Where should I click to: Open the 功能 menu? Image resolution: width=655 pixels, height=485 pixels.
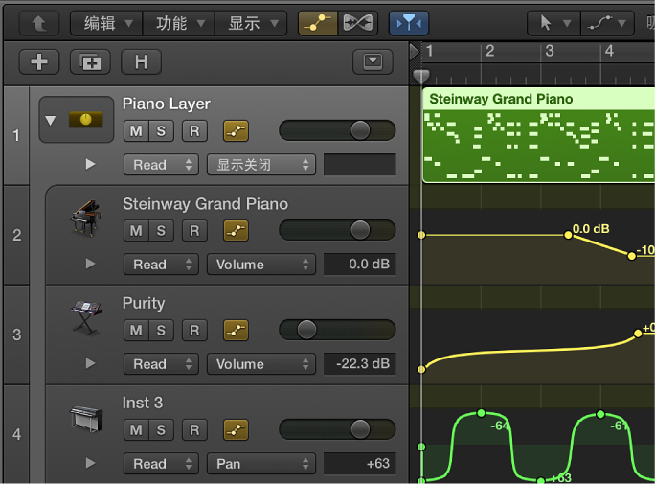pos(179,23)
